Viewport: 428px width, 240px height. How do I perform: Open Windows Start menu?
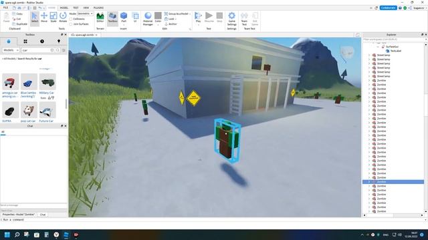coord(7,235)
